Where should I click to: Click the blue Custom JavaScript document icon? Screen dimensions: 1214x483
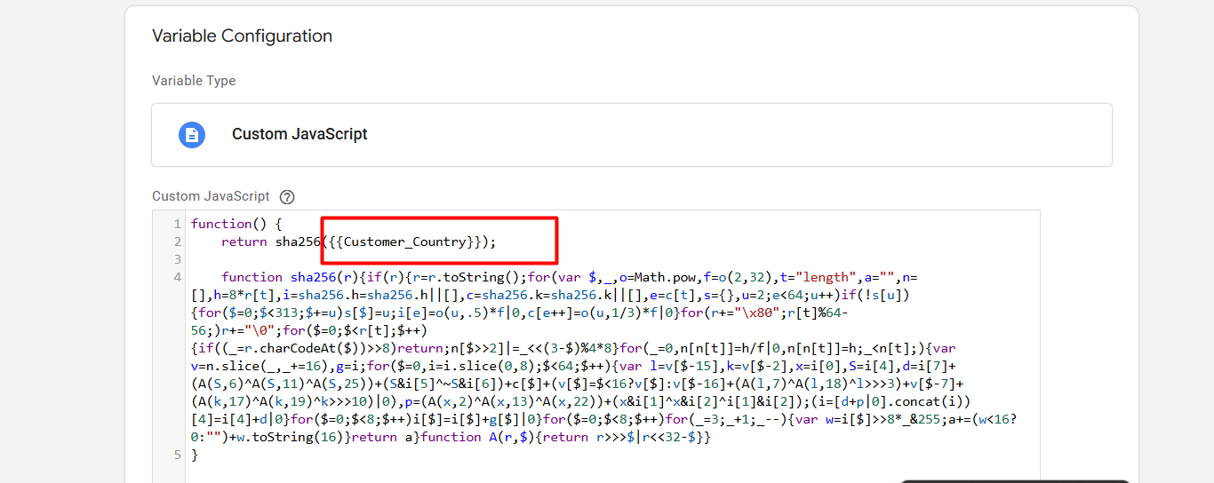pyautogui.click(x=192, y=135)
